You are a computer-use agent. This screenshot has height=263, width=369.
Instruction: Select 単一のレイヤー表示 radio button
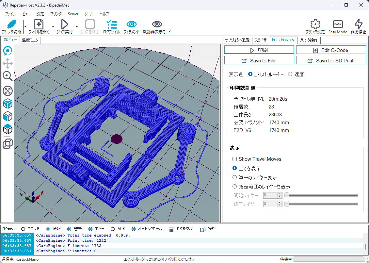(x=235, y=177)
